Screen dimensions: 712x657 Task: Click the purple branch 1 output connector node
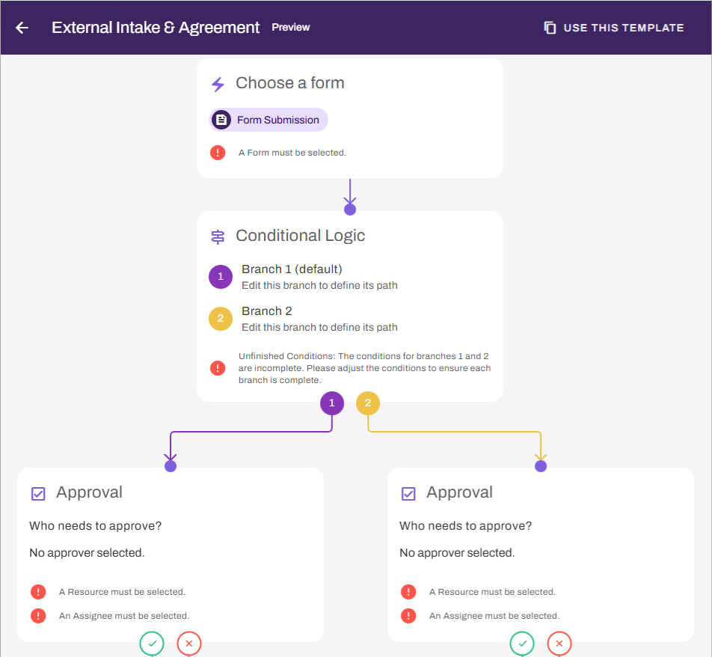pos(332,403)
